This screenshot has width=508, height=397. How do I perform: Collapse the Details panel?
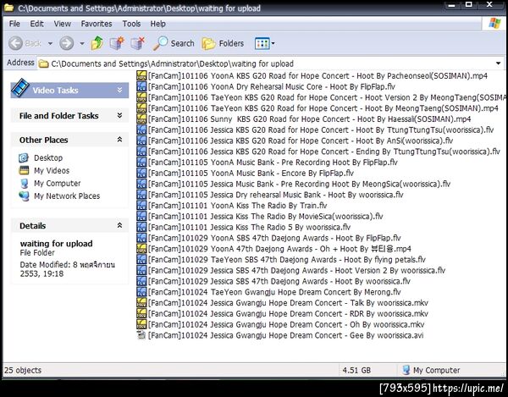119,225
